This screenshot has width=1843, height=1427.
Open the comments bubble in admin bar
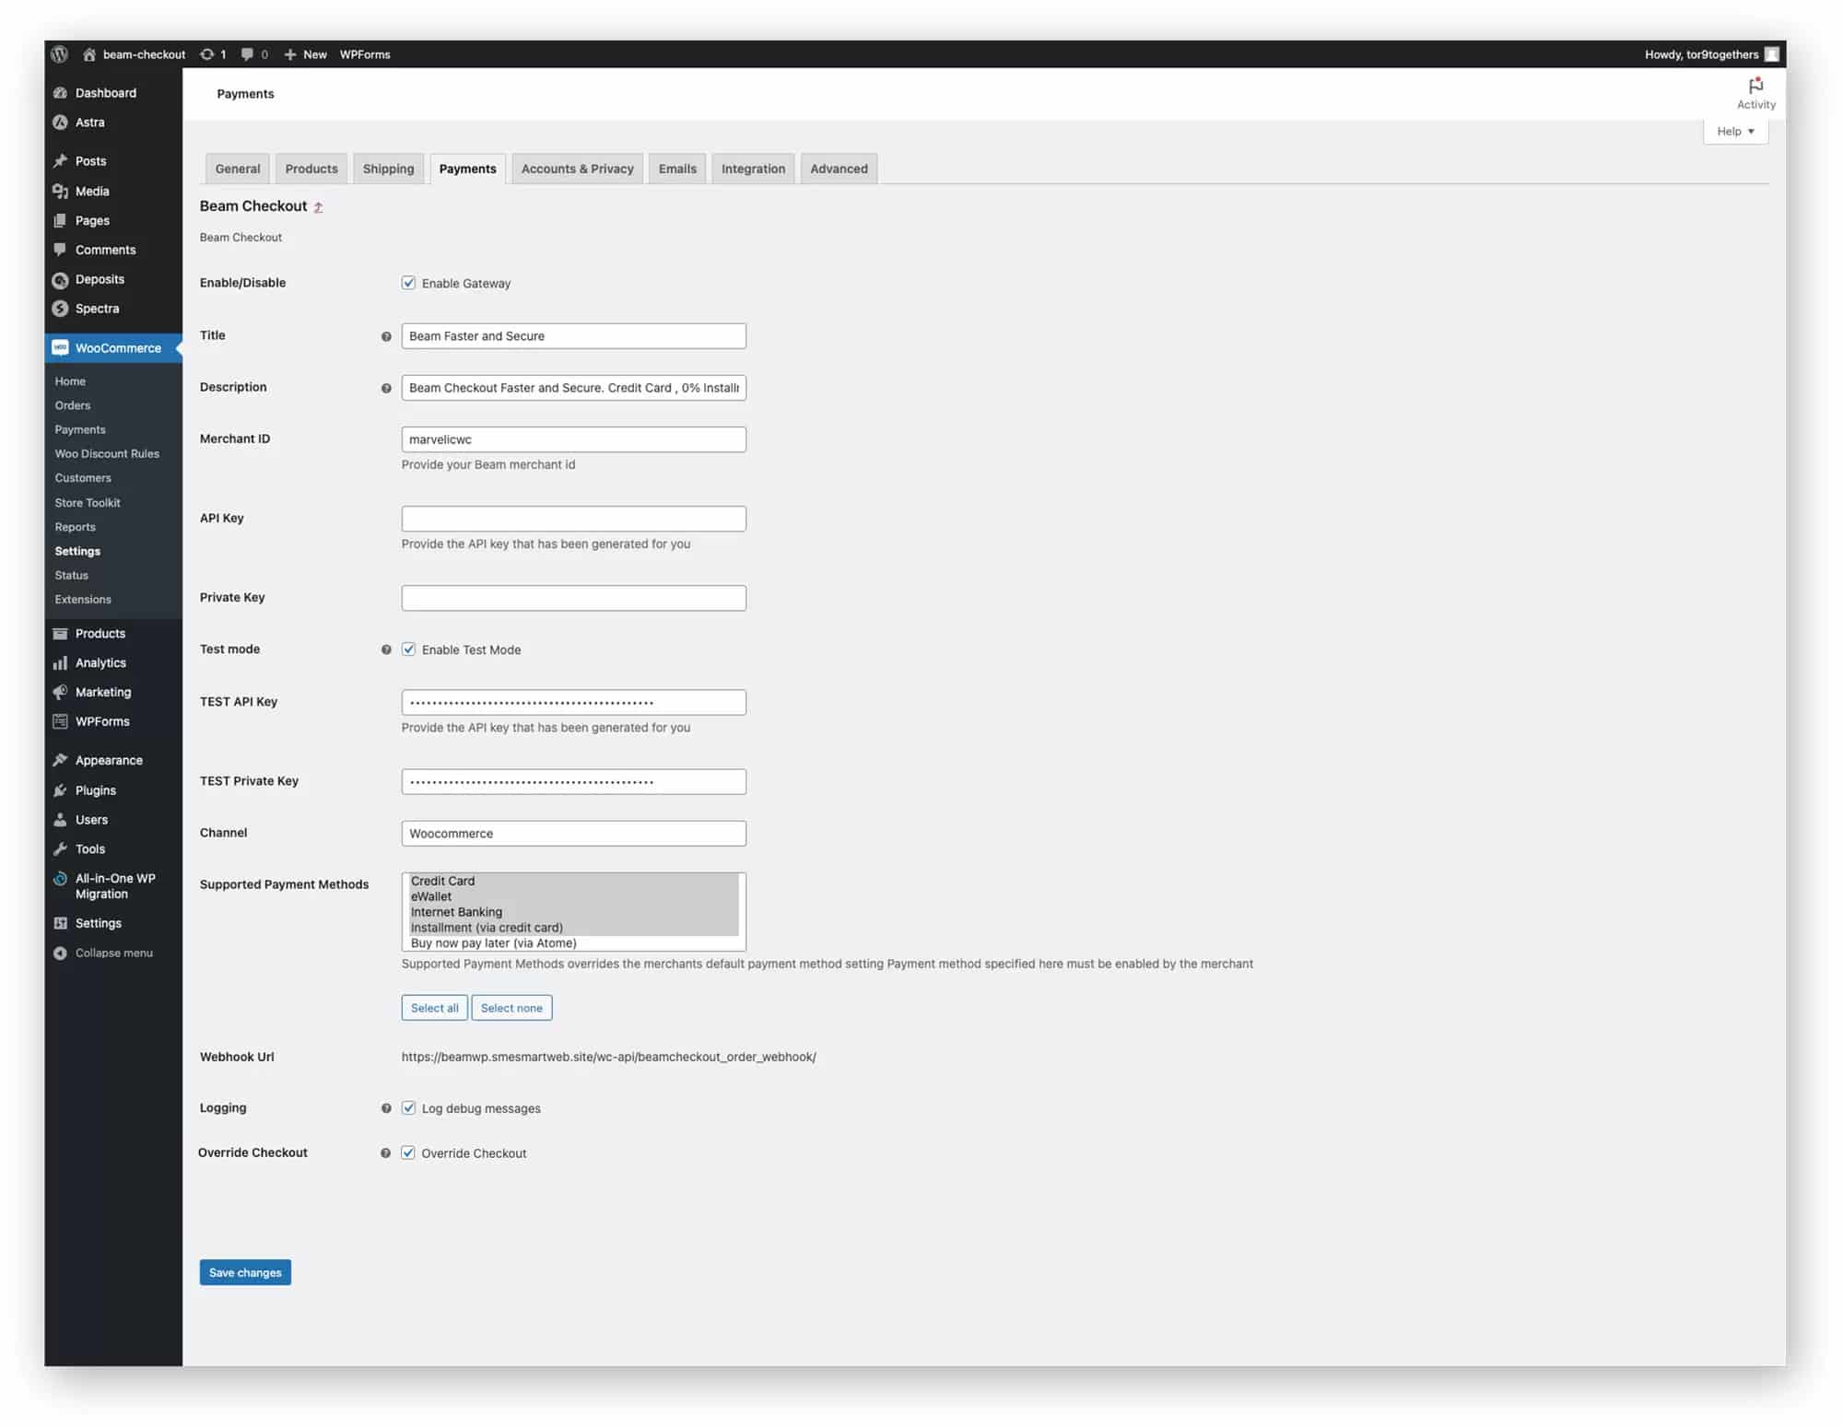pyautogui.click(x=247, y=54)
